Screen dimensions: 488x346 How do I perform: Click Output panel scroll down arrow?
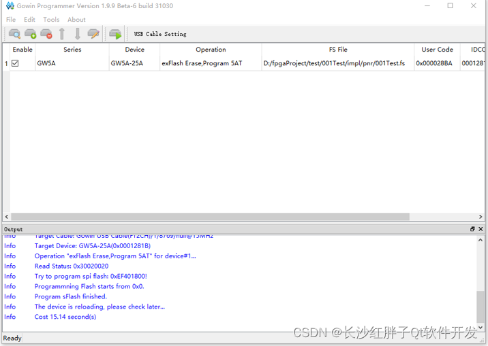(x=481, y=327)
